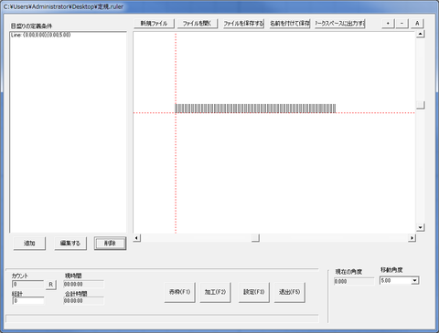Click the 新規ファイル button
This screenshot has width=439, height=333.
click(154, 24)
